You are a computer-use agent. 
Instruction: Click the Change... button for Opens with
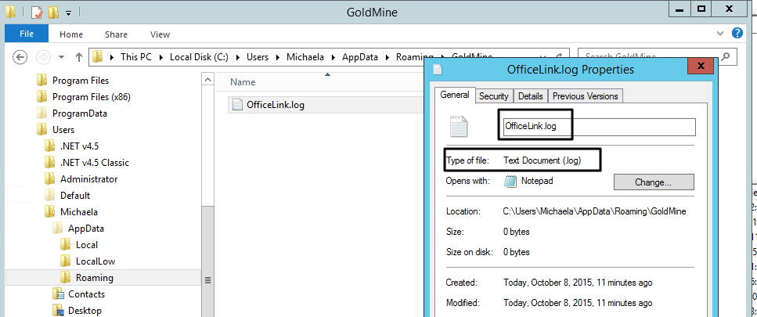[653, 182]
